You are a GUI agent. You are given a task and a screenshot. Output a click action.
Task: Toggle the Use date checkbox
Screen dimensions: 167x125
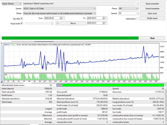coord(22,18)
